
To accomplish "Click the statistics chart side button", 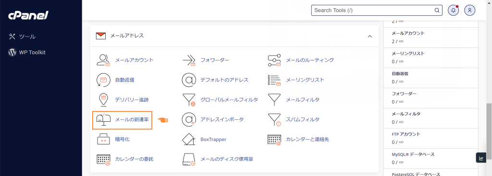I will coord(481,157).
